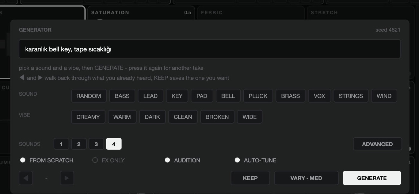Select the FROM SCRATCH radio option

46,160
